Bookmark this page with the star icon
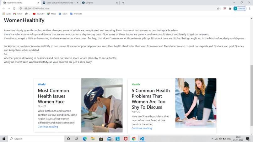Image resolution: width=253 pixels, height=142 pixels. click(x=218, y=8)
